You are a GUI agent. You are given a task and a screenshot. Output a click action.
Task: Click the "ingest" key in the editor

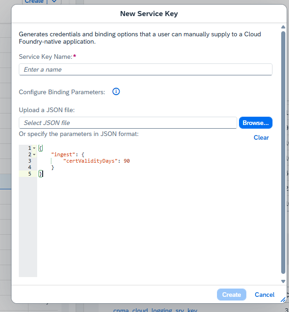[x=63, y=154]
